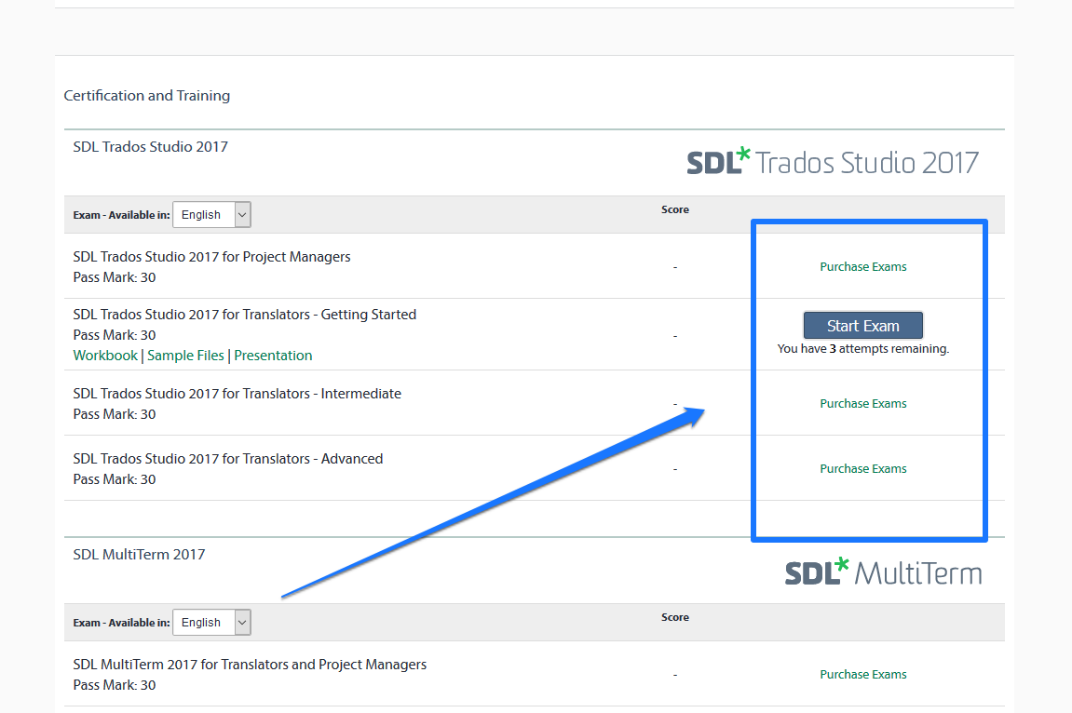This screenshot has height=713, width=1072.
Task: Open the Workbook link
Action: coord(105,356)
